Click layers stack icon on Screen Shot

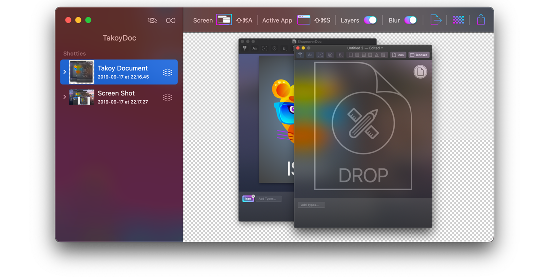pos(167,97)
